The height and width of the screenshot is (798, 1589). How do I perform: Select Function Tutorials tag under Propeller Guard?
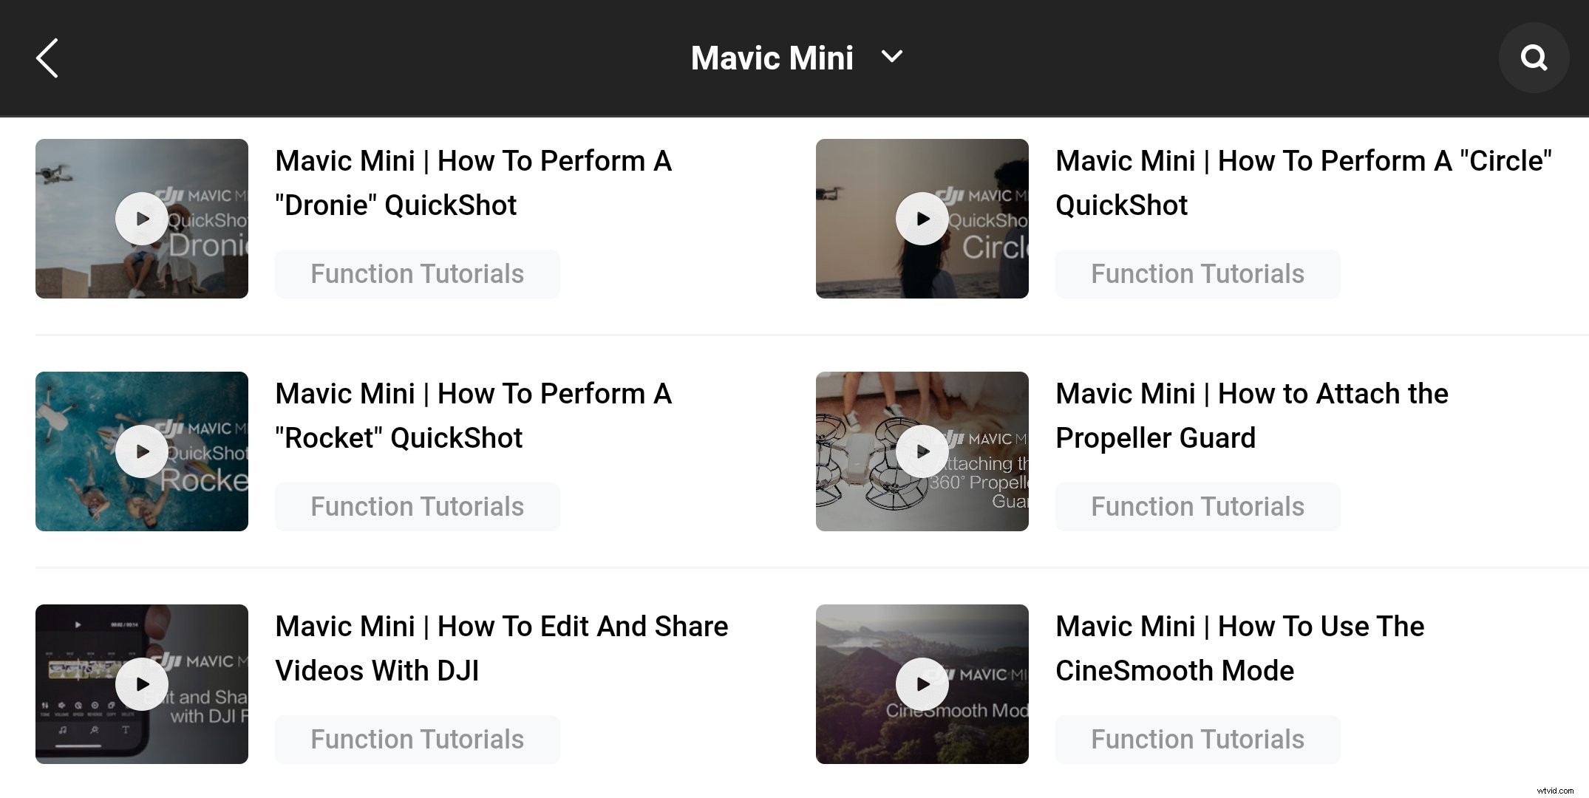tap(1197, 506)
